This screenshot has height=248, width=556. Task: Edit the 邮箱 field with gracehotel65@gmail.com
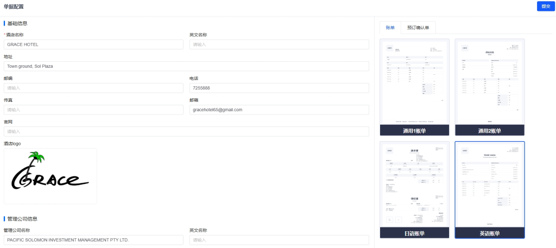(279, 110)
